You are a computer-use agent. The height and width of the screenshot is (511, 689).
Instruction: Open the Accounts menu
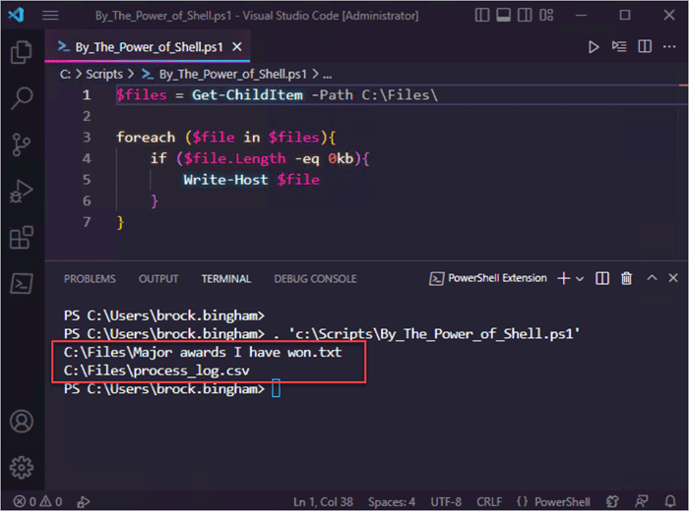(21, 422)
